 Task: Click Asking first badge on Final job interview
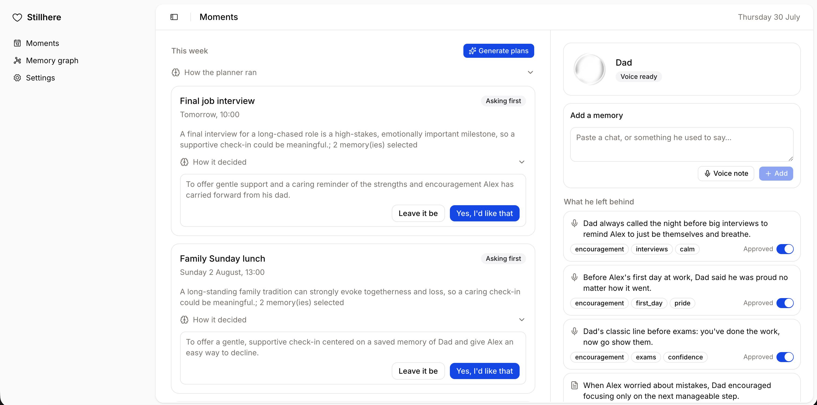(503, 101)
